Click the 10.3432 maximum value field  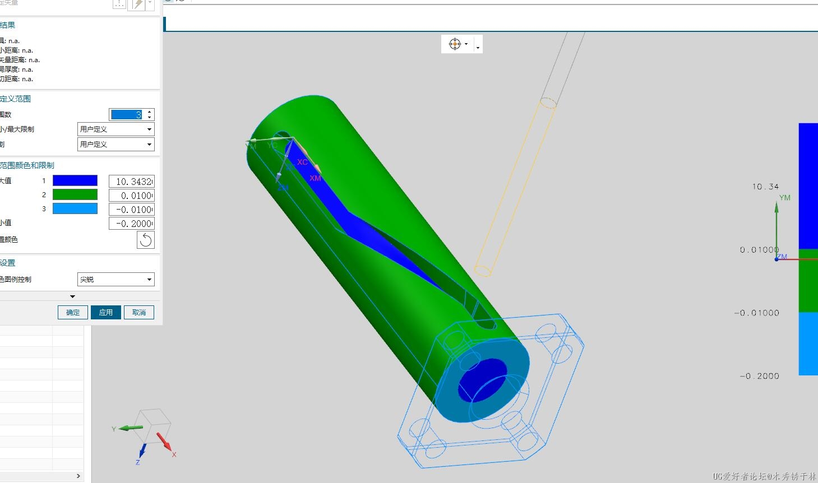click(132, 182)
